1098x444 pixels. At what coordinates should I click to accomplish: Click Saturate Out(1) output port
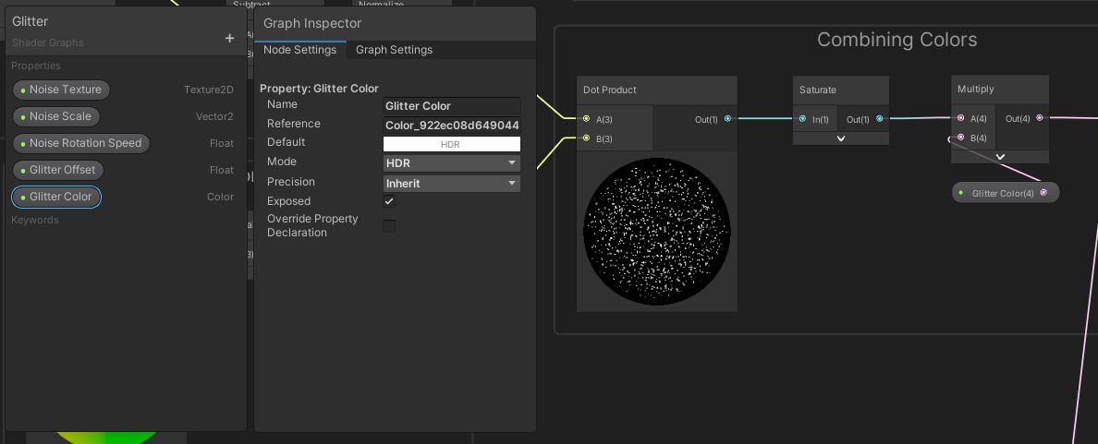pos(879,119)
